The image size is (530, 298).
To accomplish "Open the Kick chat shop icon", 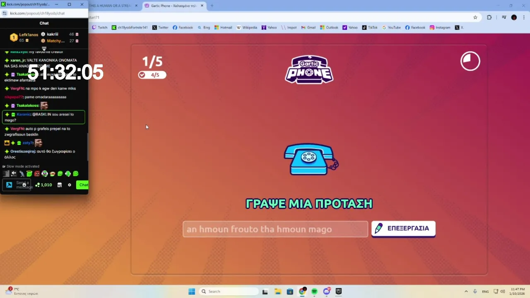I will point(60,185).
